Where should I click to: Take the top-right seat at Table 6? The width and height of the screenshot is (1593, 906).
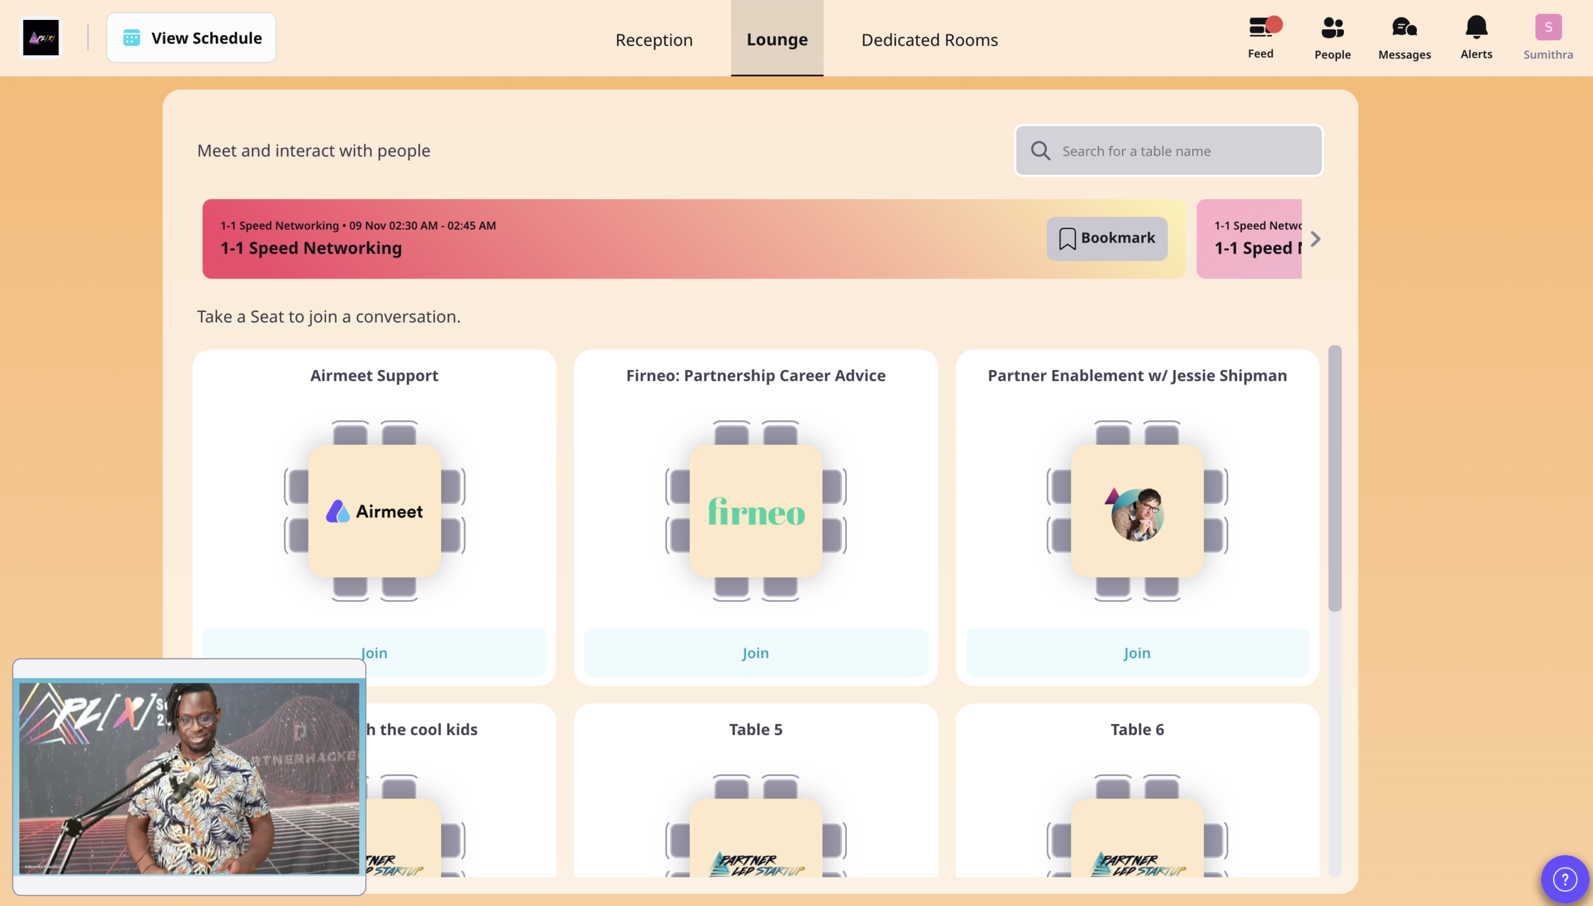click(1162, 787)
